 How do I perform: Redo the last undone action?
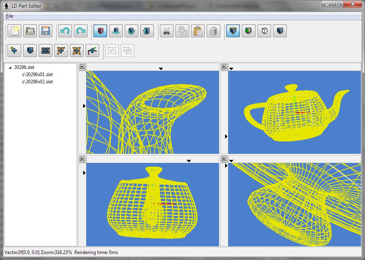[81, 31]
